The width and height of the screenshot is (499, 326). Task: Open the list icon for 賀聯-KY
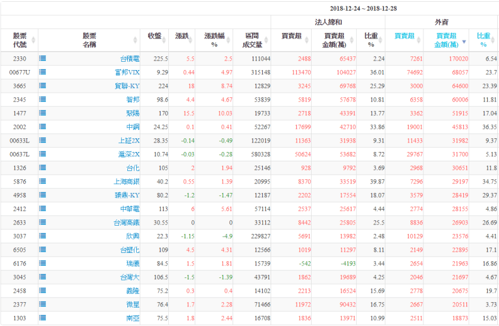(x=43, y=86)
